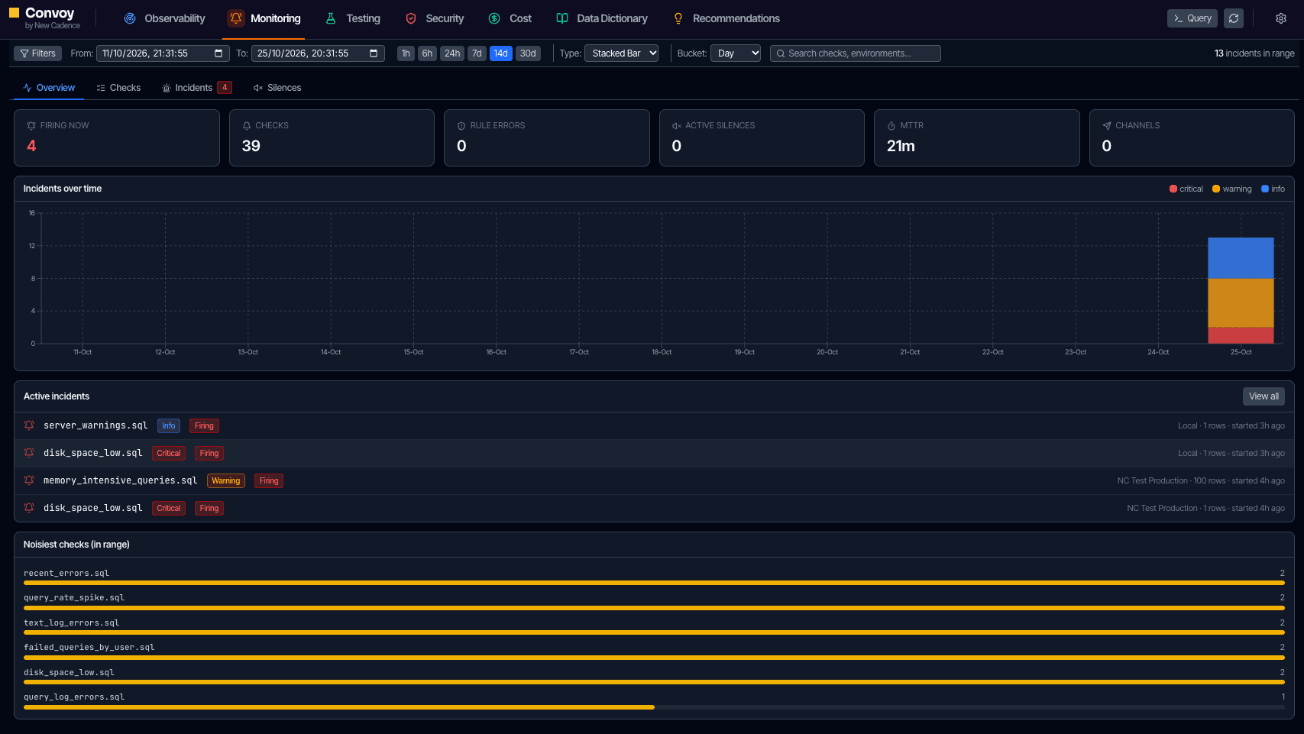Image resolution: width=1304 pixels, height=734 pixels.
Task: Click the To date-time field
Action: pyautogui.click(x=318, y=53)
